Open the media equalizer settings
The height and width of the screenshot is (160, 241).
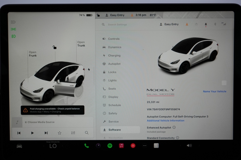coord(73,133)
